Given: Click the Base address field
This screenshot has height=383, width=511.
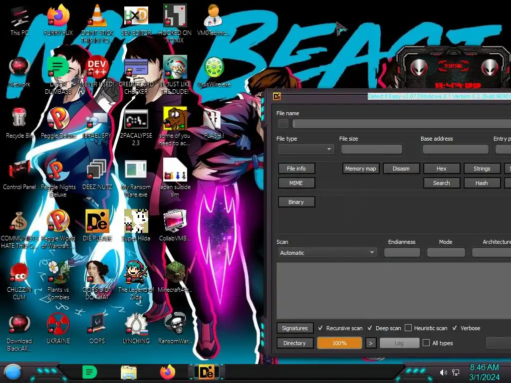Looking at the screenshot, I should (455, 149).
